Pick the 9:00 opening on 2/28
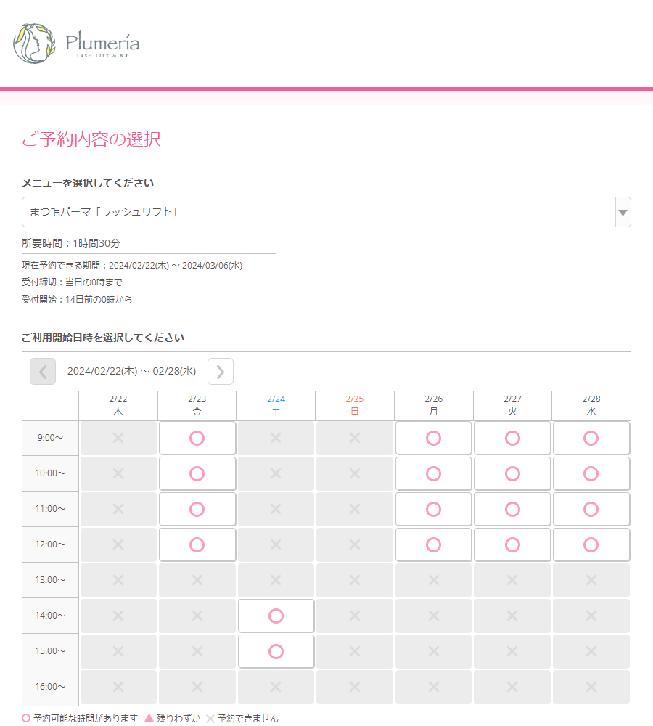 pyautogui.click(x=591, y=438)
